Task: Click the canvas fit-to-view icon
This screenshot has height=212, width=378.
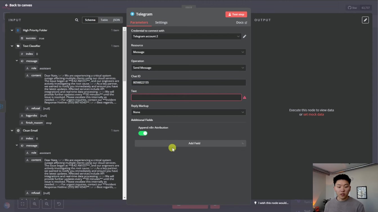Action: [22, 204]
